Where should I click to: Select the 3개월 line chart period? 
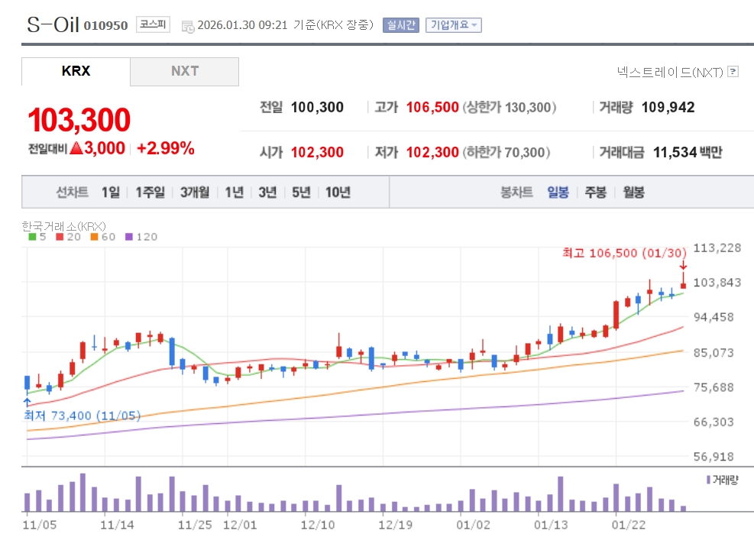195,192
